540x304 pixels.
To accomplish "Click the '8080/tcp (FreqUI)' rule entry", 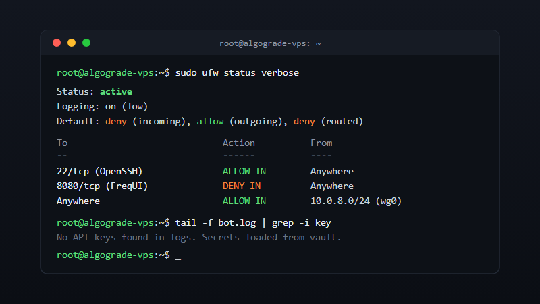I will [103, 186].
